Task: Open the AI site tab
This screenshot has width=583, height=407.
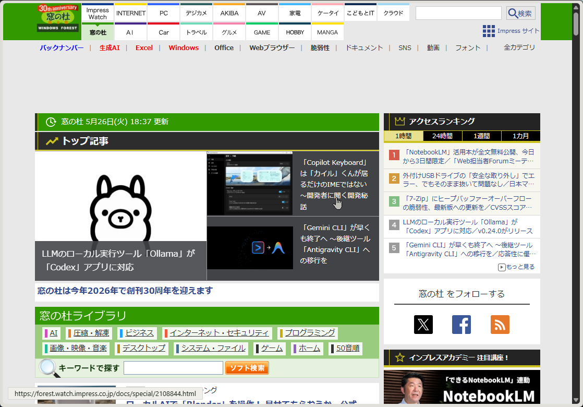Action: [130, 32]
